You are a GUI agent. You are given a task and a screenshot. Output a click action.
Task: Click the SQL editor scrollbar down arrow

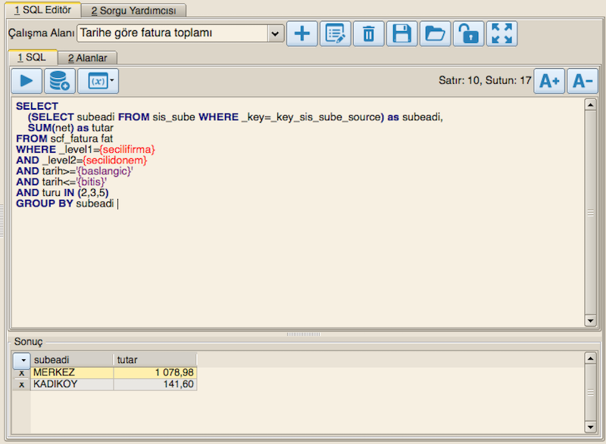[590, 321]
